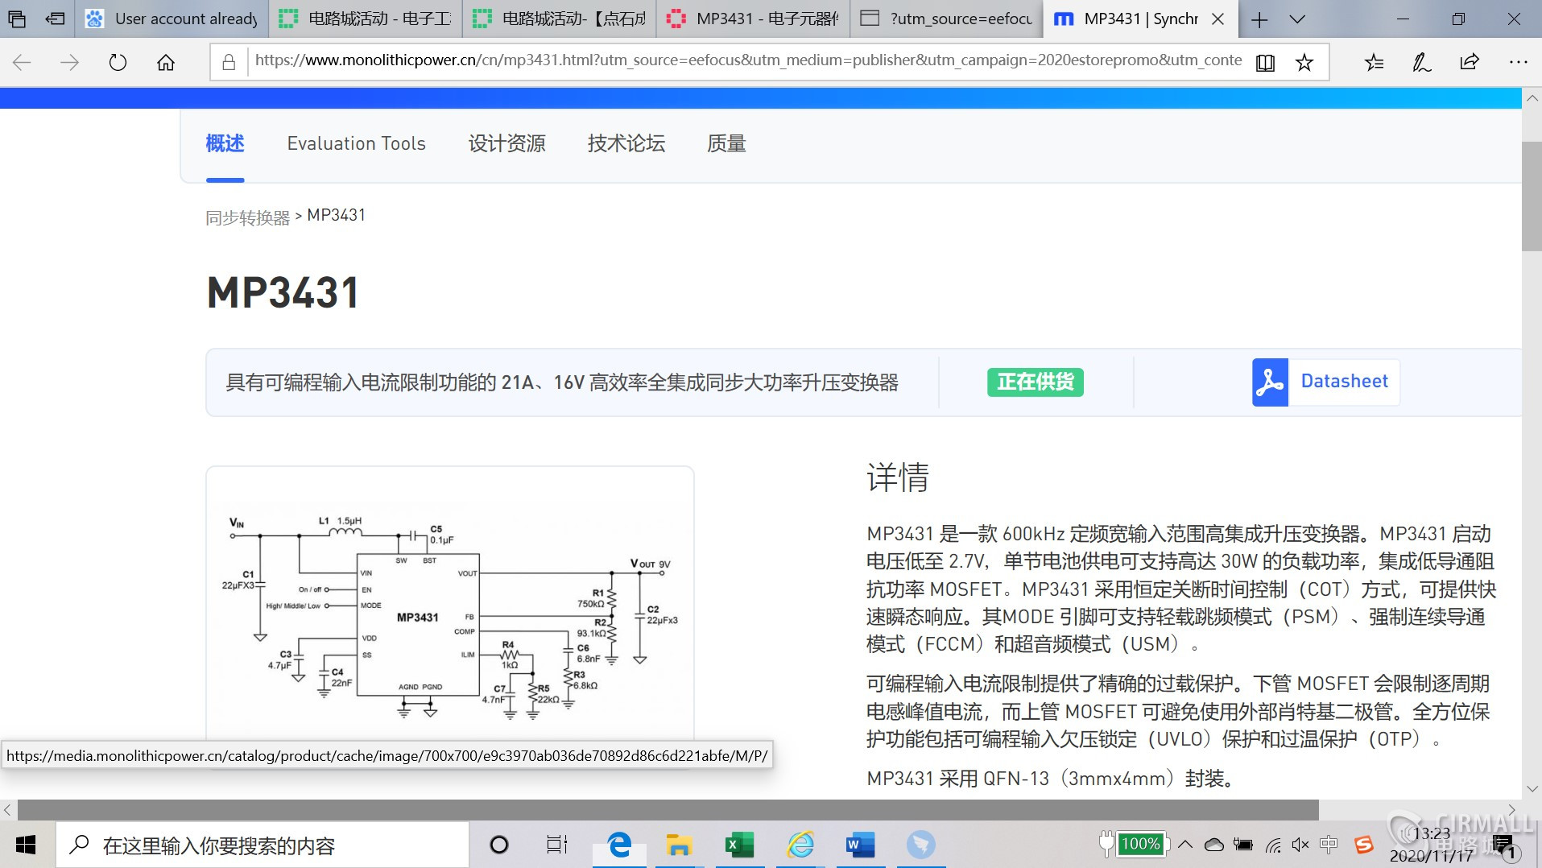Click the OneDrive cloud tray icon
The width and height of the screenshot is (1542, 868).
coord(1213,845)
